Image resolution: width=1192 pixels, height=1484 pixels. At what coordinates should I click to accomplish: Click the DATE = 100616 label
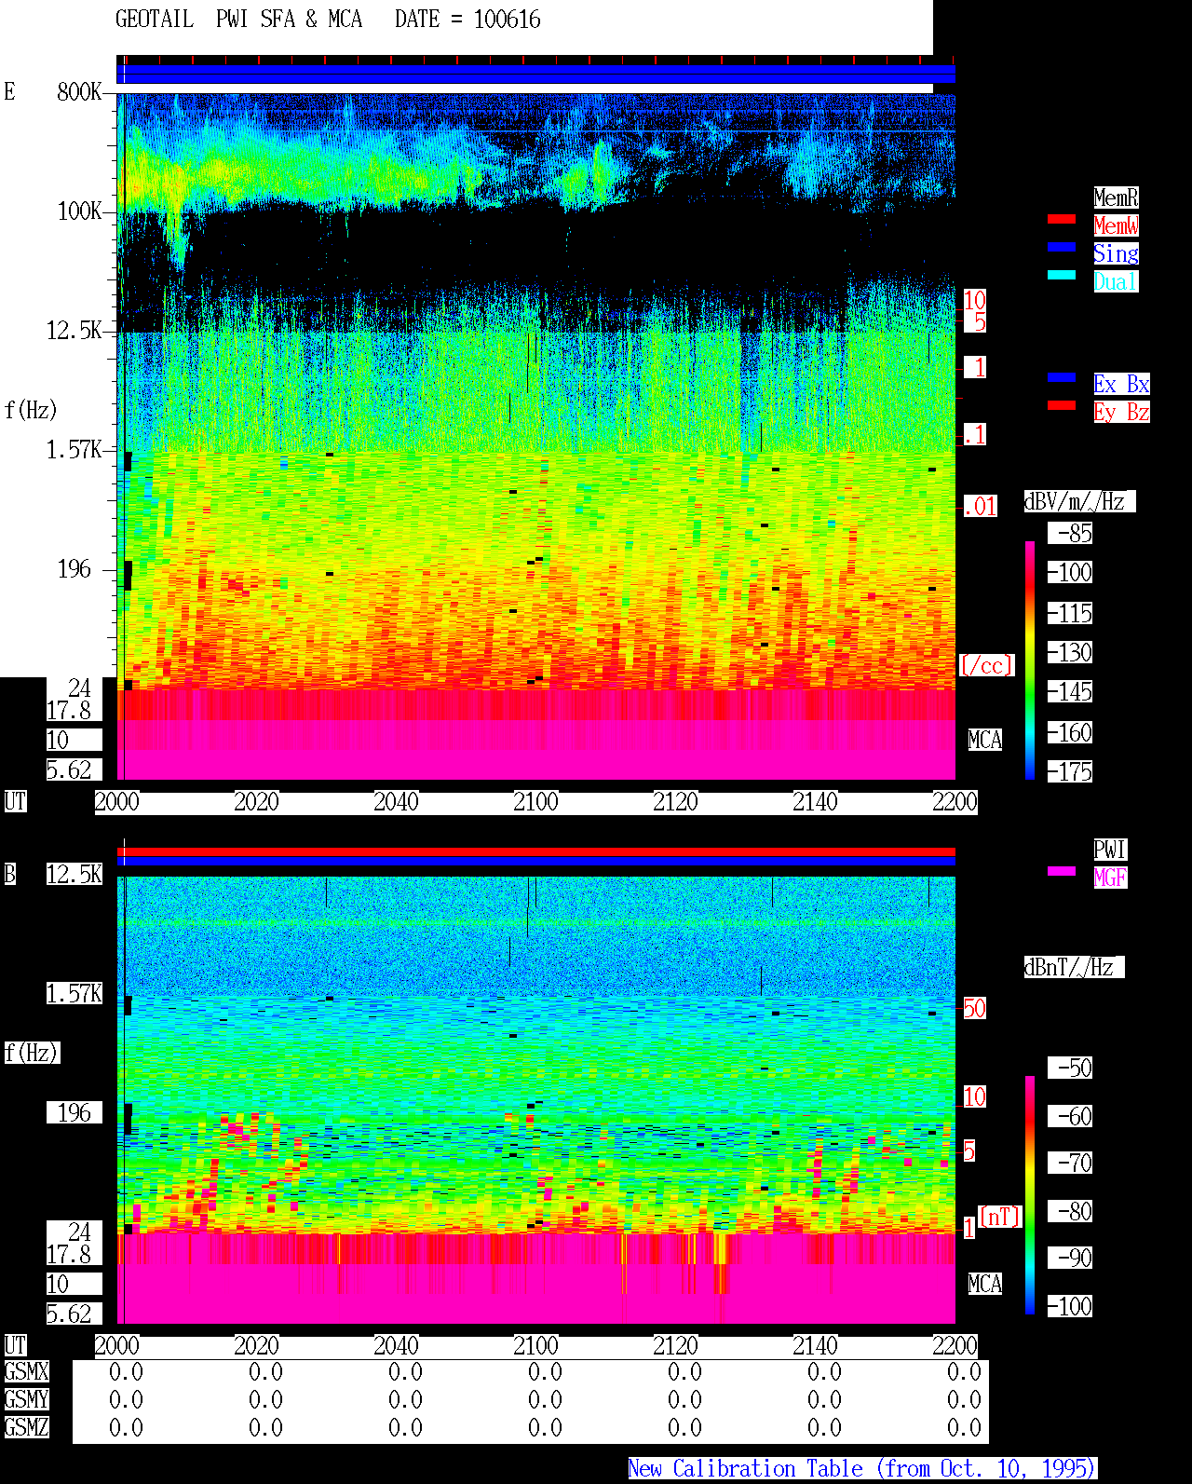coord(467,20)
